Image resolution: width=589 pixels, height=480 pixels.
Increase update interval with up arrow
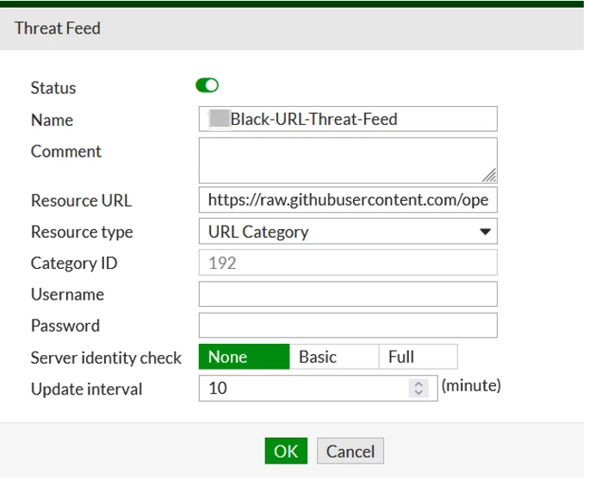point(418,383)
